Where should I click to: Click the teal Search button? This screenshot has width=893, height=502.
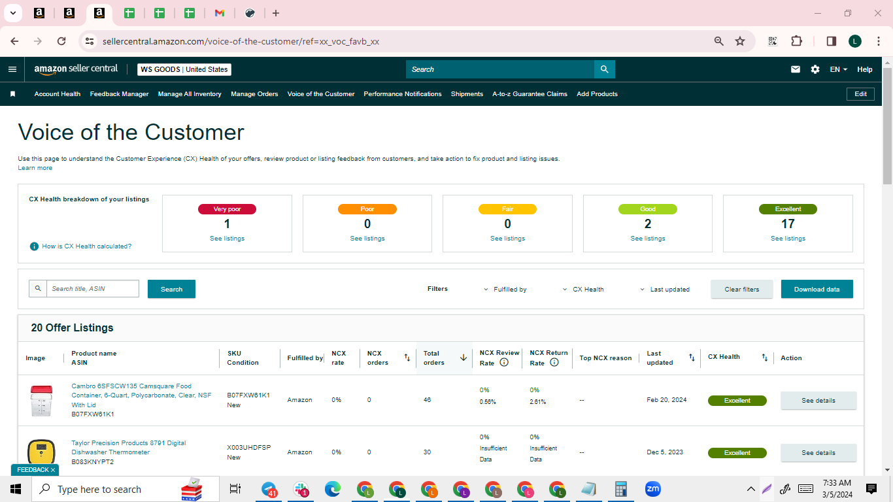[x=171, y=289]
